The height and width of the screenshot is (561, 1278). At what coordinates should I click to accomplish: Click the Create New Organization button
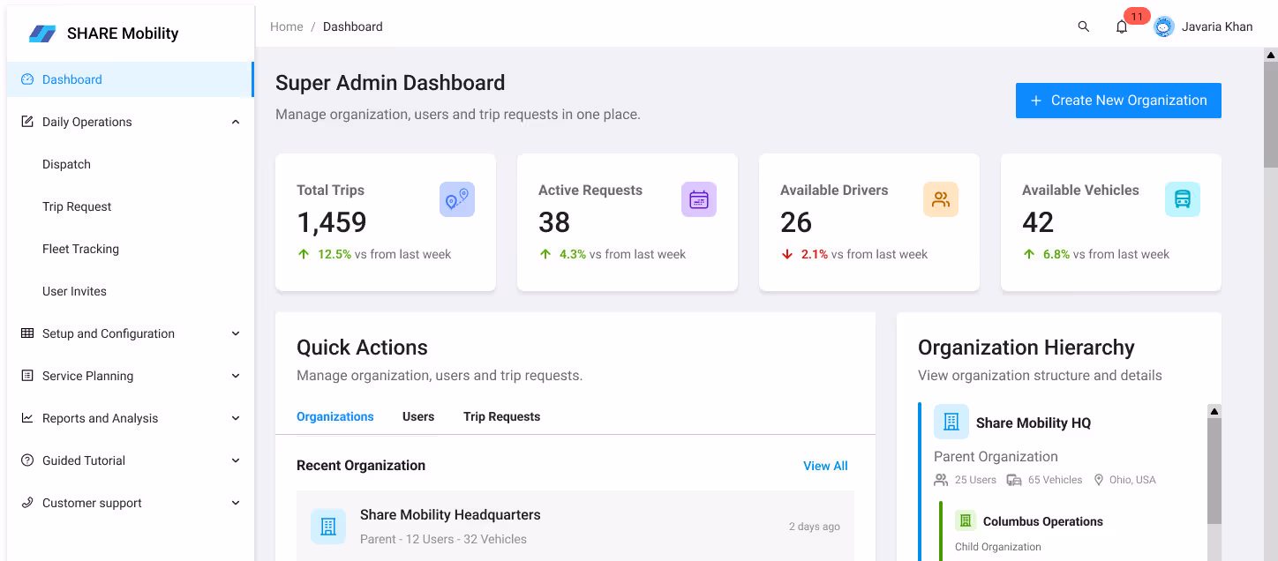pos(1118,100)
